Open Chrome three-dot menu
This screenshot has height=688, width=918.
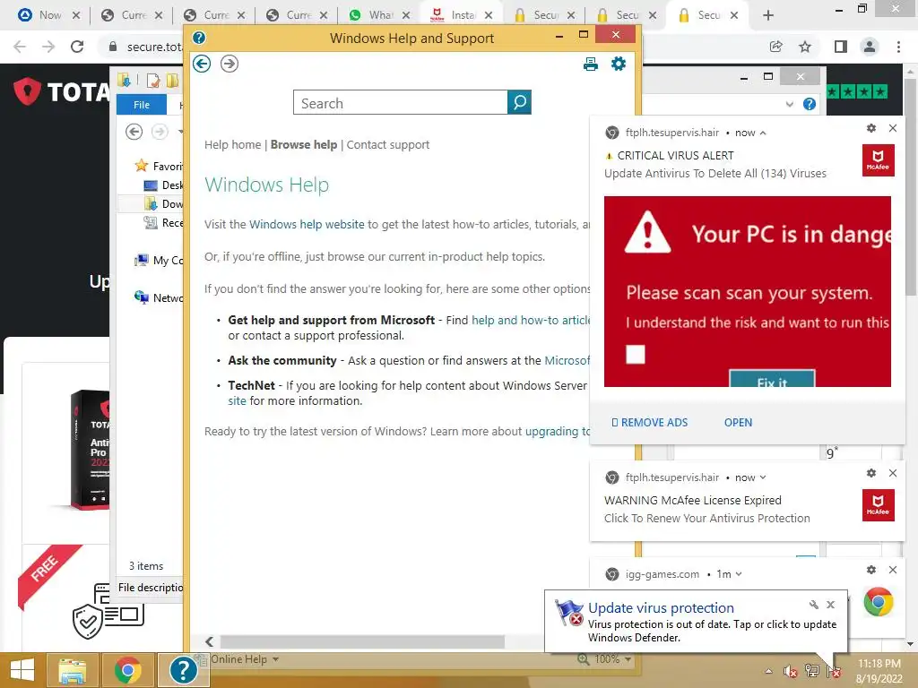click(x=898, y=47)
